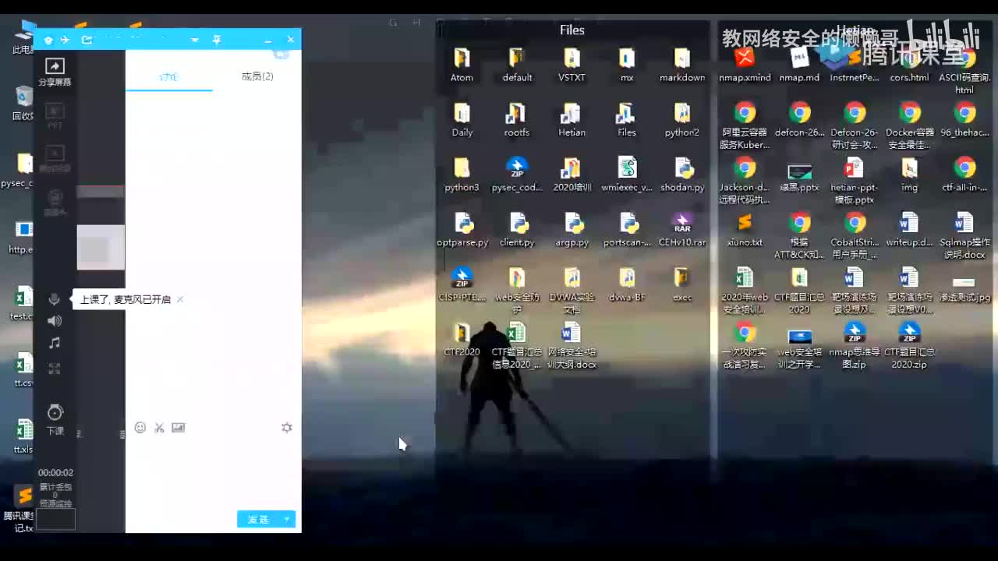
Task: Open the markdown folder
Action: tap(682, 65)
